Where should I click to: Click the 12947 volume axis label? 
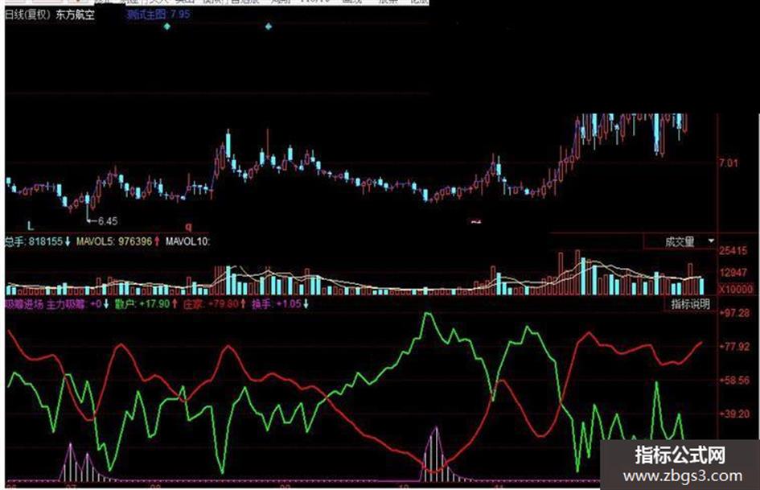click(733, 273)
